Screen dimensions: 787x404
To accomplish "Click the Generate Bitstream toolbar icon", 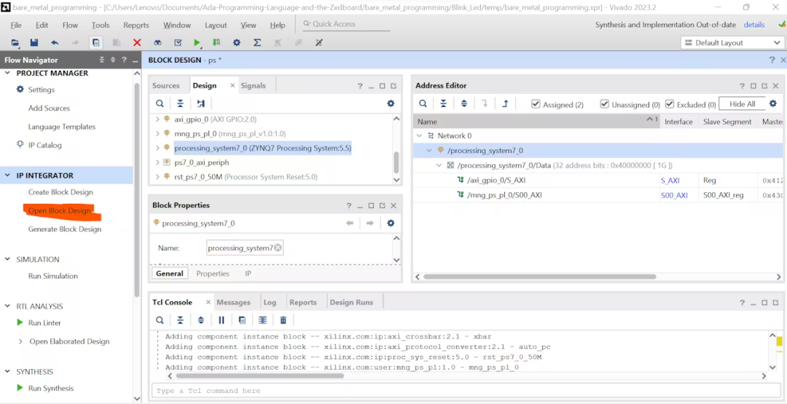I will click(216, 43).
